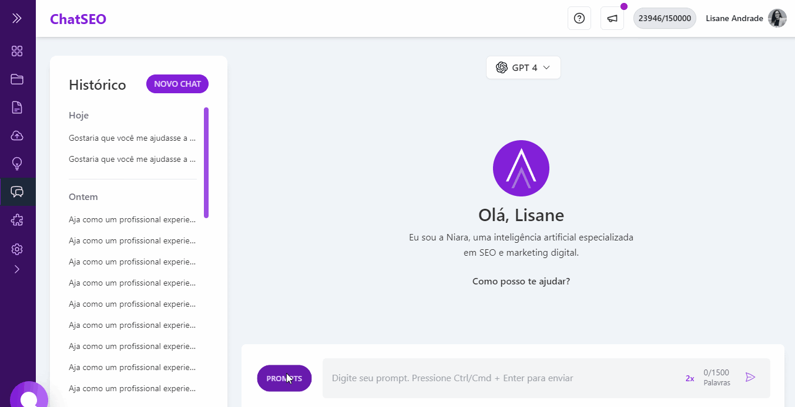
Task: Click the puzzle integrations icon
Action: (x=17, y=220)
